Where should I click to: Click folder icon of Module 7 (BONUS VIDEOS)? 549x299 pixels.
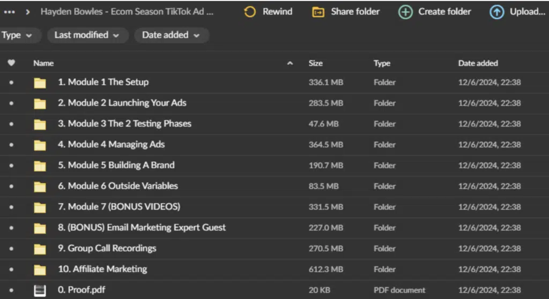tap(40, 207)
